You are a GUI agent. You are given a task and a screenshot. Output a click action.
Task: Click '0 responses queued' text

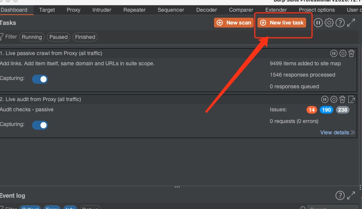pyautogui.click(x=294, y=86)
